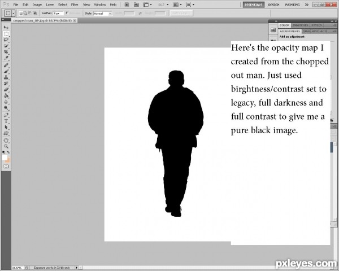
Task: Click Add to selection mode button
Action: [25, 14]
